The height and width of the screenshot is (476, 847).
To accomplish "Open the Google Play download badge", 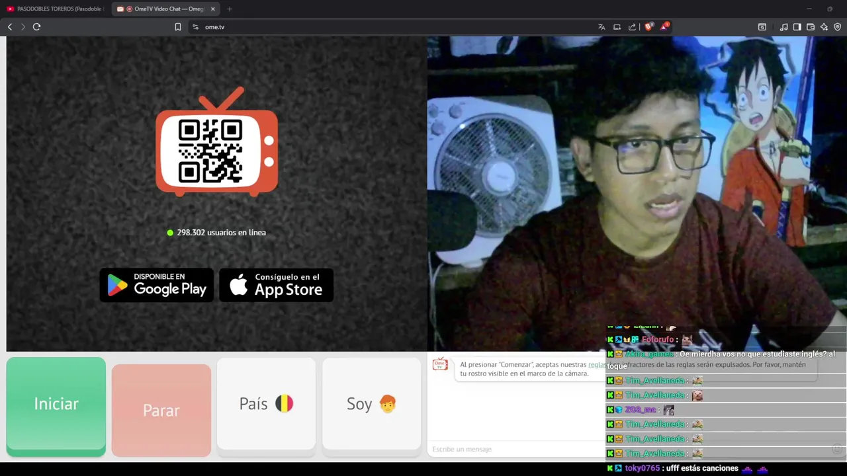I will [157, 285].
